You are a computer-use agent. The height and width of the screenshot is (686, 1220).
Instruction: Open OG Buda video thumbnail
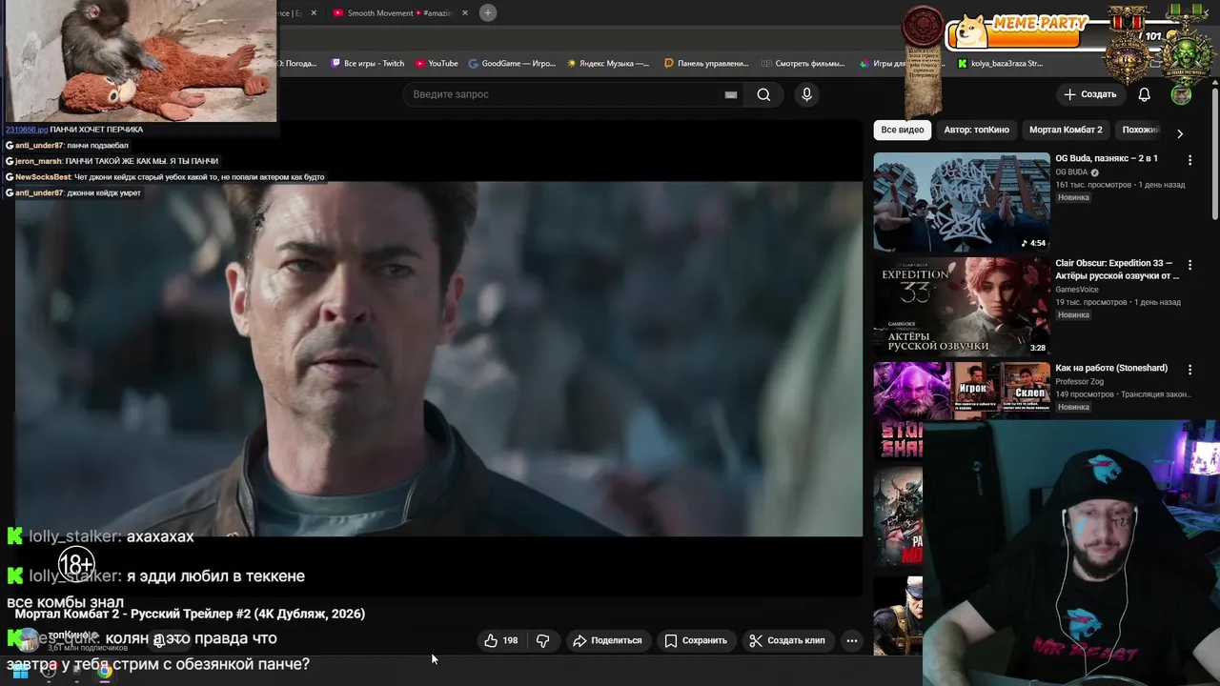coord(962,202)
